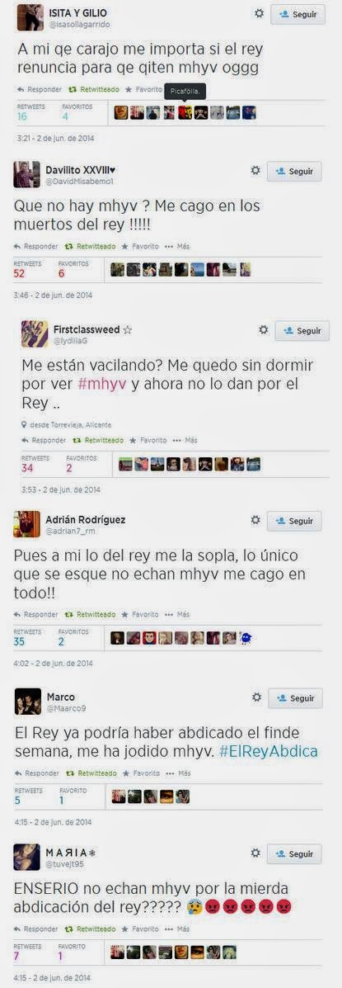Click star Favorito icon on Firstclassweed tweet
This screenshot has width=342, height=988.
tap(135, 441)
